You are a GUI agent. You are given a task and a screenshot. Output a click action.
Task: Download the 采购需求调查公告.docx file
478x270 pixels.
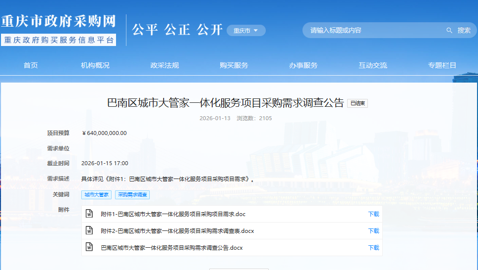click(x=373, y=248)
